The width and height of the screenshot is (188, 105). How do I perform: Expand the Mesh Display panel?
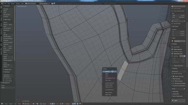pos(172,79)
